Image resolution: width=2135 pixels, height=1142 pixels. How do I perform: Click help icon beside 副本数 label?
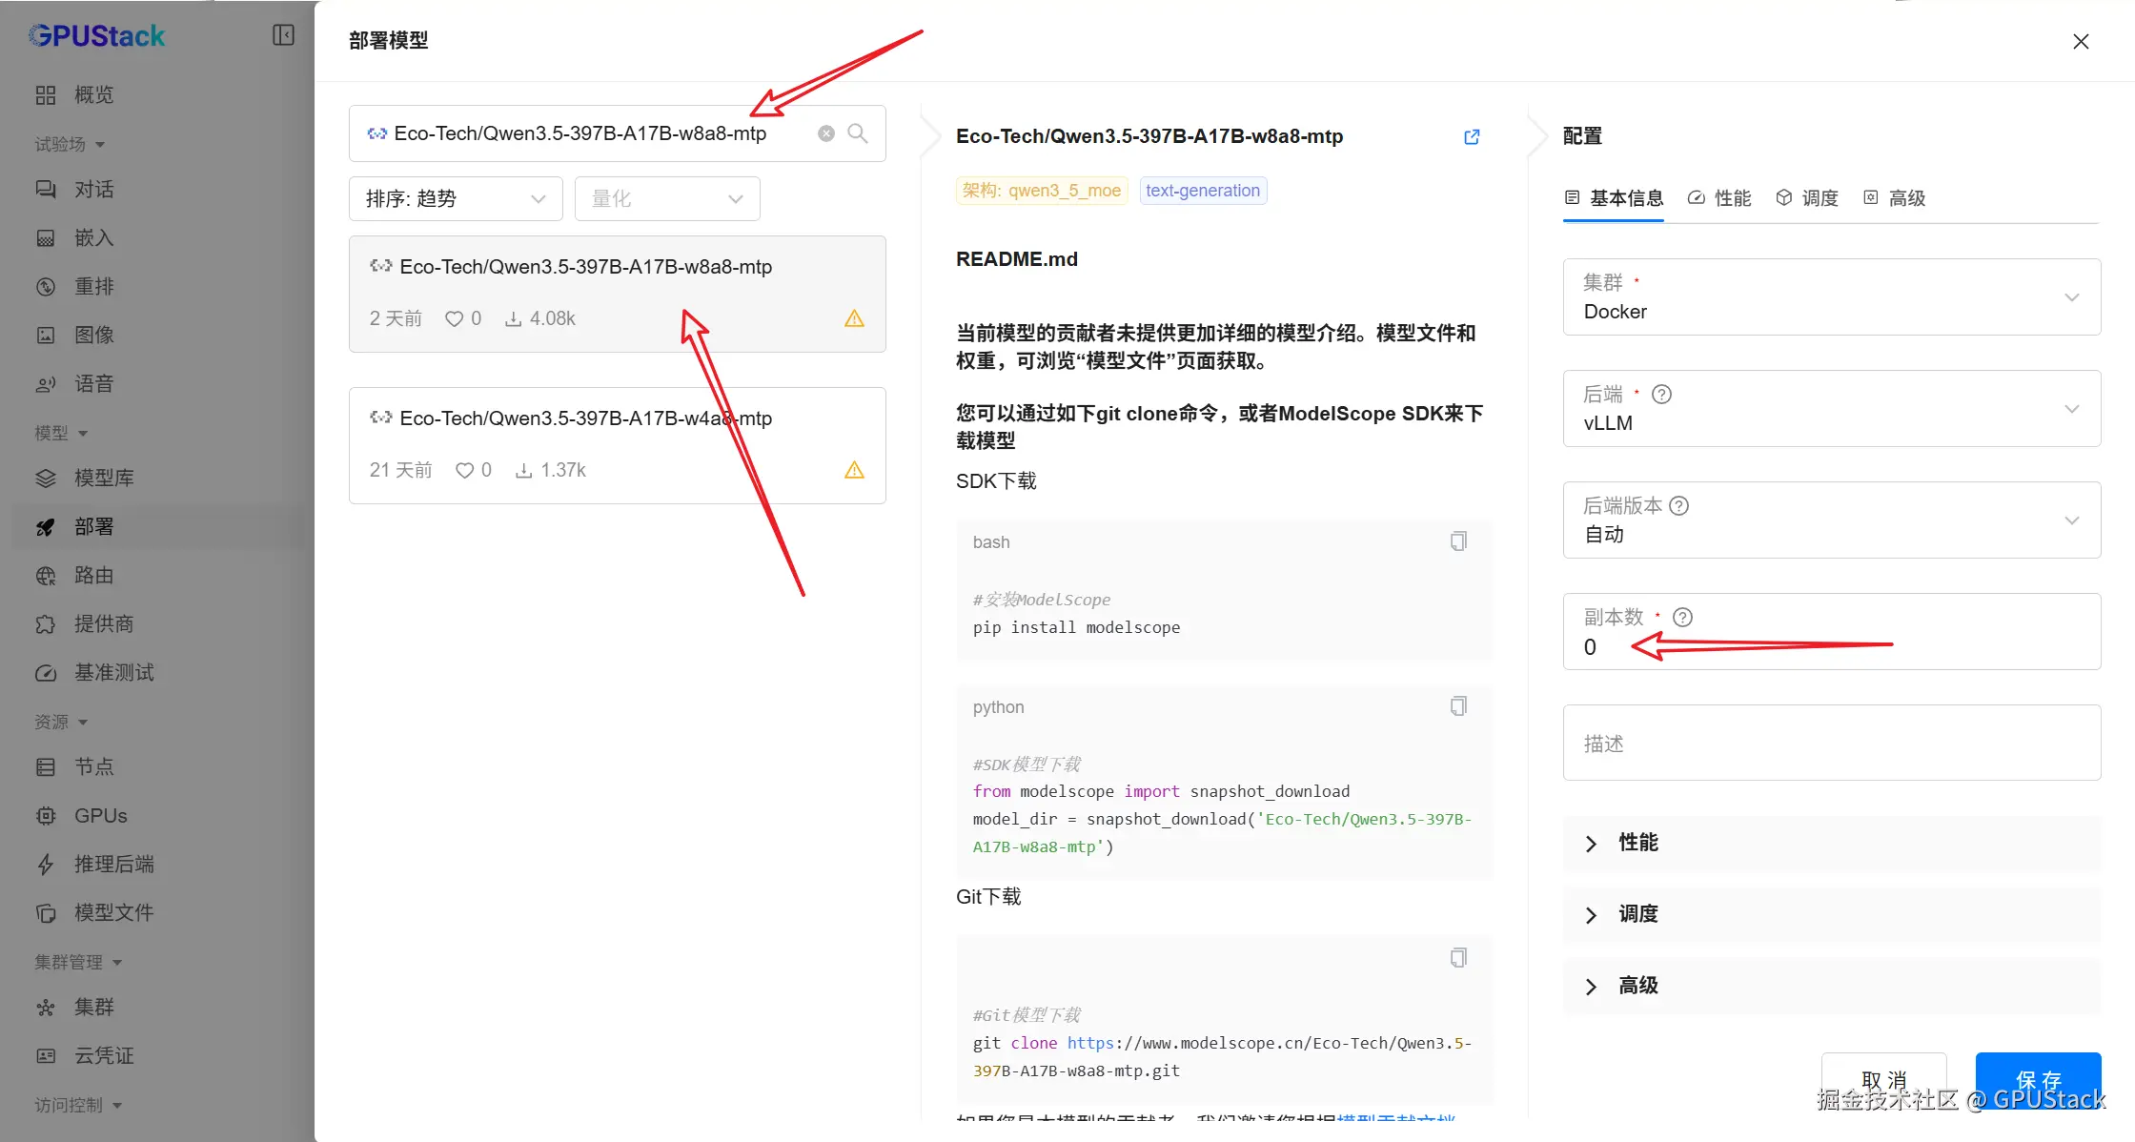click(x=1682, y=617)
